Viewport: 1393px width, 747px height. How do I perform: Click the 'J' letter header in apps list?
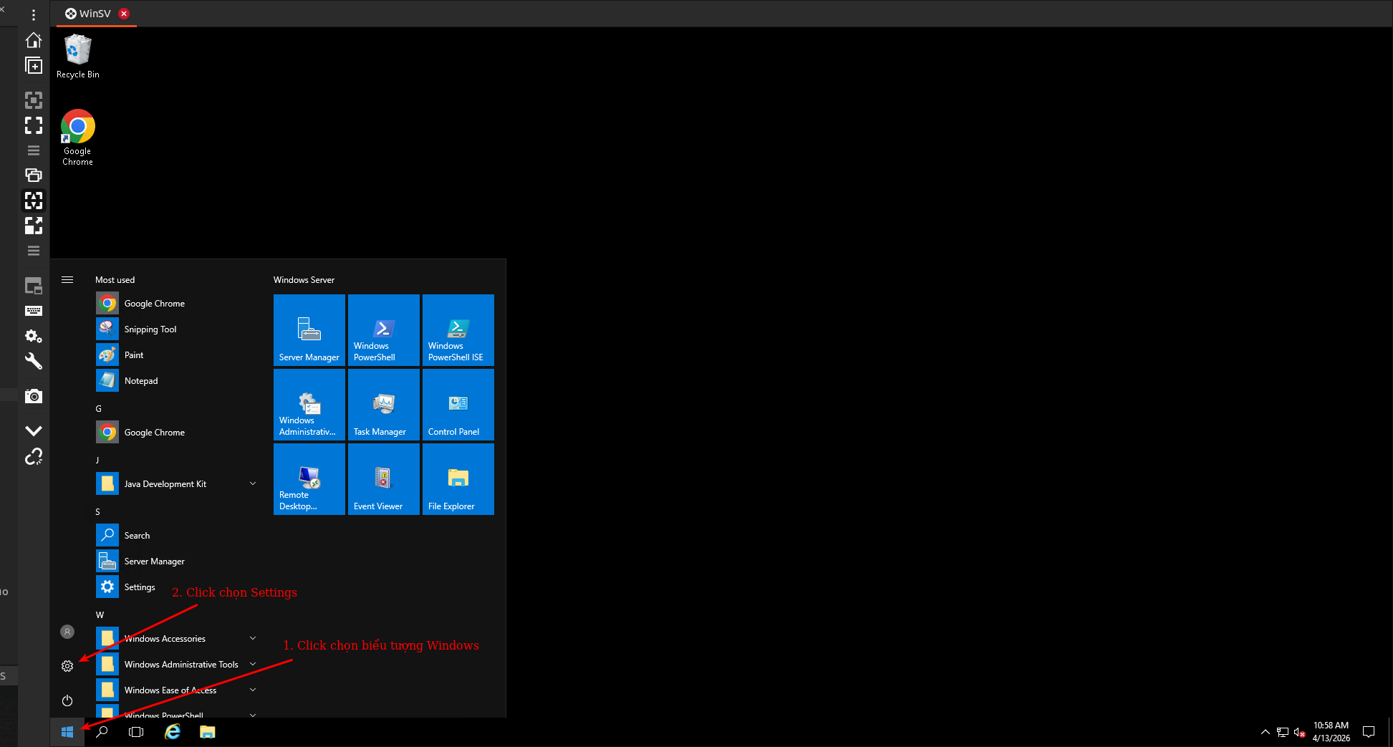click(97, 461)
